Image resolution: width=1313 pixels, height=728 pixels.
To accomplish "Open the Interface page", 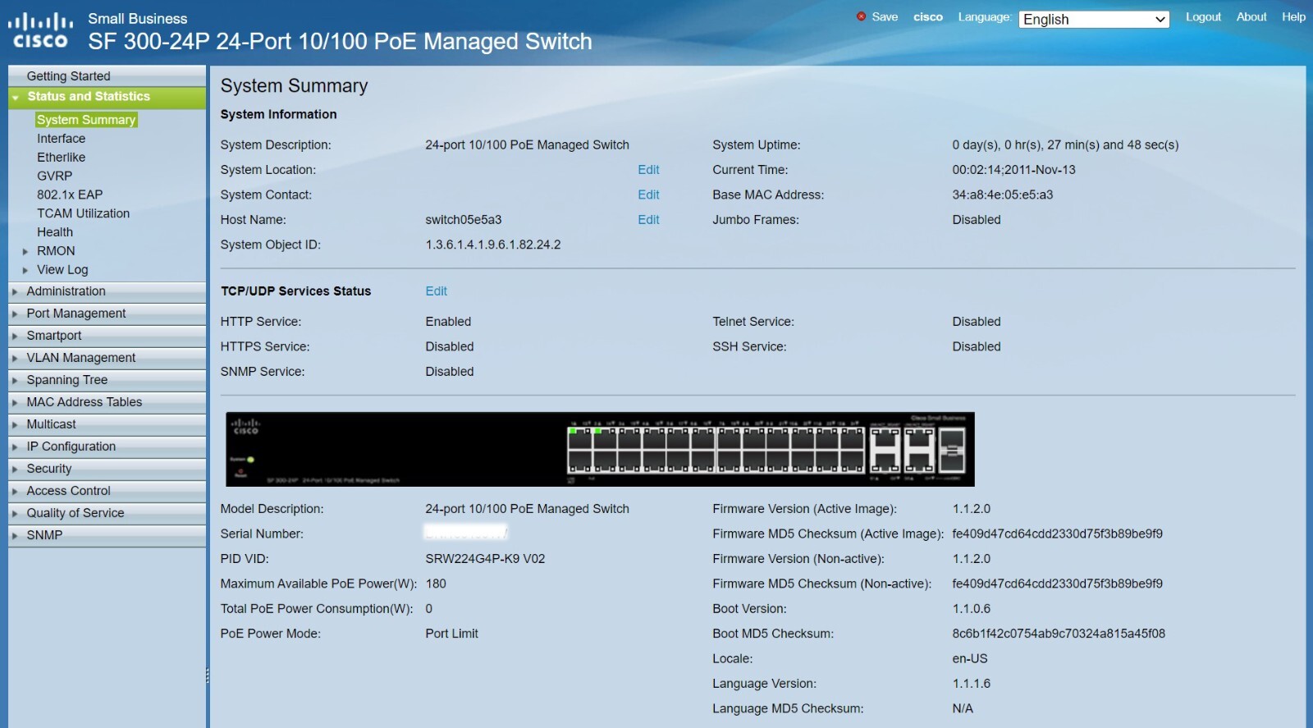I will tap(61, 139).
